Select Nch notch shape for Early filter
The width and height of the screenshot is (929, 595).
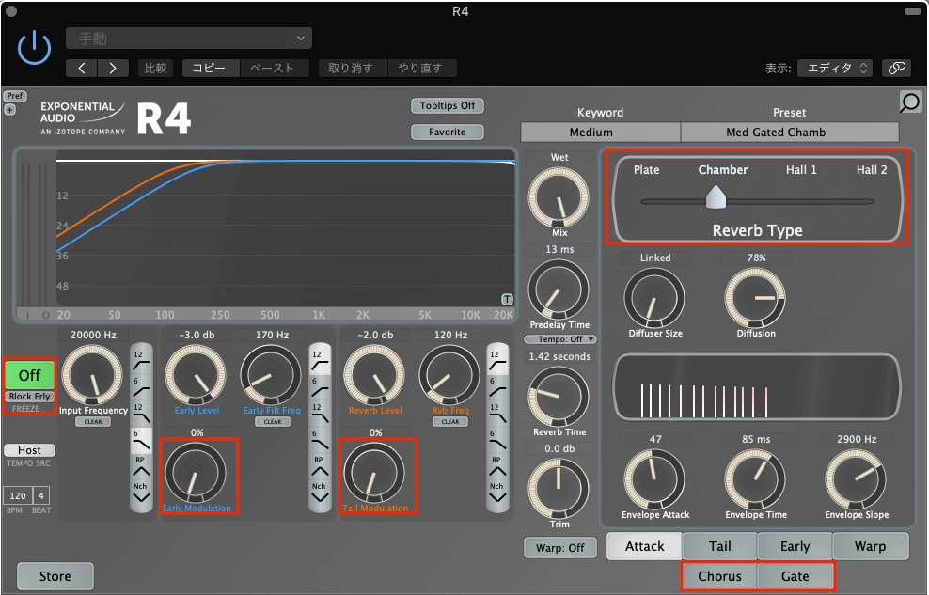coord(320,493)
